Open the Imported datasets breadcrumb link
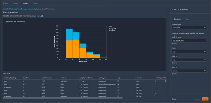 9,9
